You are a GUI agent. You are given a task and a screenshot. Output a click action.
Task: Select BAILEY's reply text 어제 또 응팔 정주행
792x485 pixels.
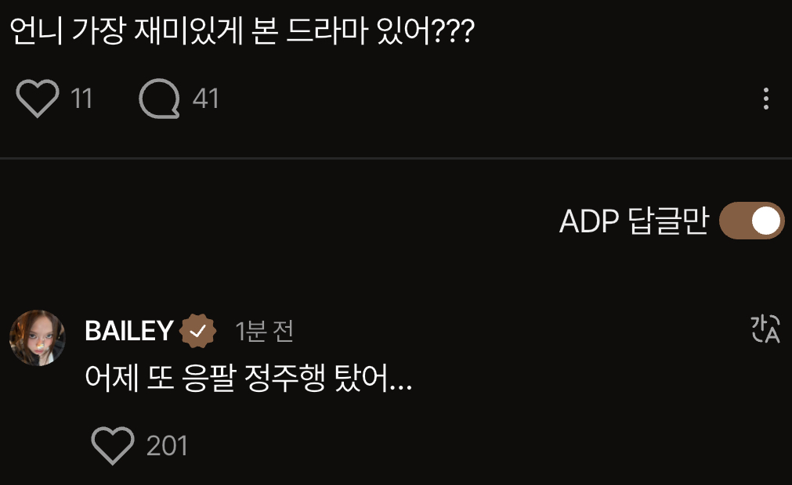(204, 378)
